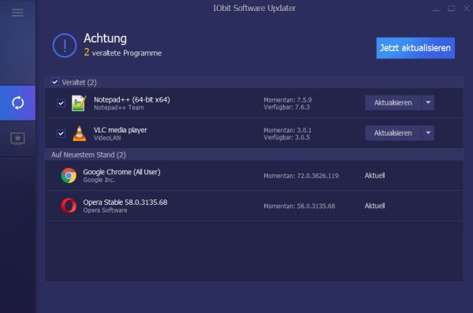Click the Achtung exclamation warning icon
Image resolution: width=473 pixels, height=313 pixels.
pyautogui.click(x=65, y=46)
